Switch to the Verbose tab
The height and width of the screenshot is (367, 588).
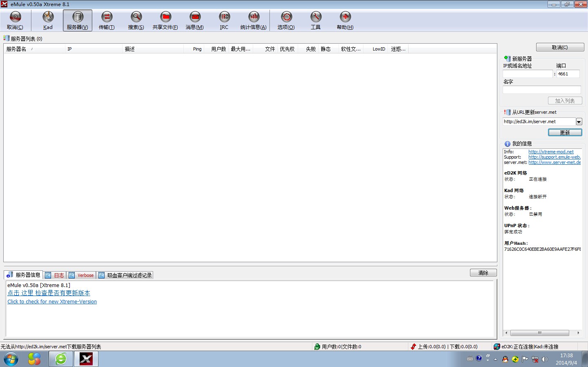tap(81, 275)
